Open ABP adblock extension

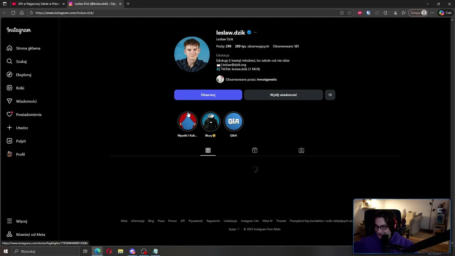point(360,13)
